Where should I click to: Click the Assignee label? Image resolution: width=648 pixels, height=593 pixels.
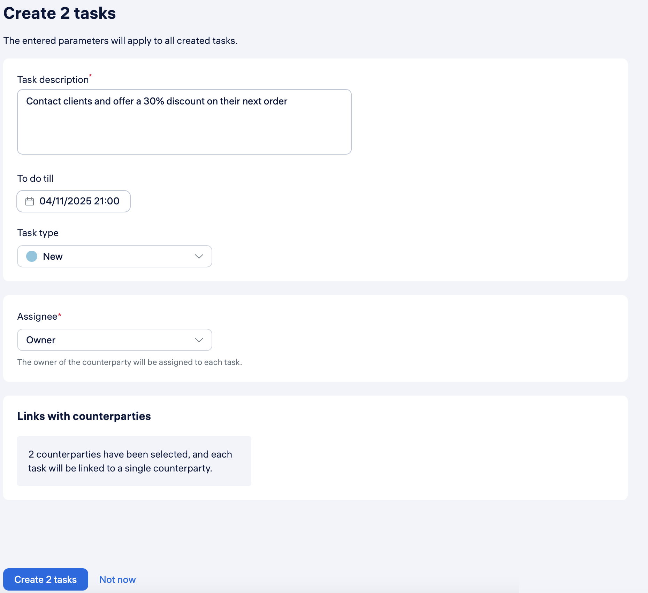[x=37, y=317]
